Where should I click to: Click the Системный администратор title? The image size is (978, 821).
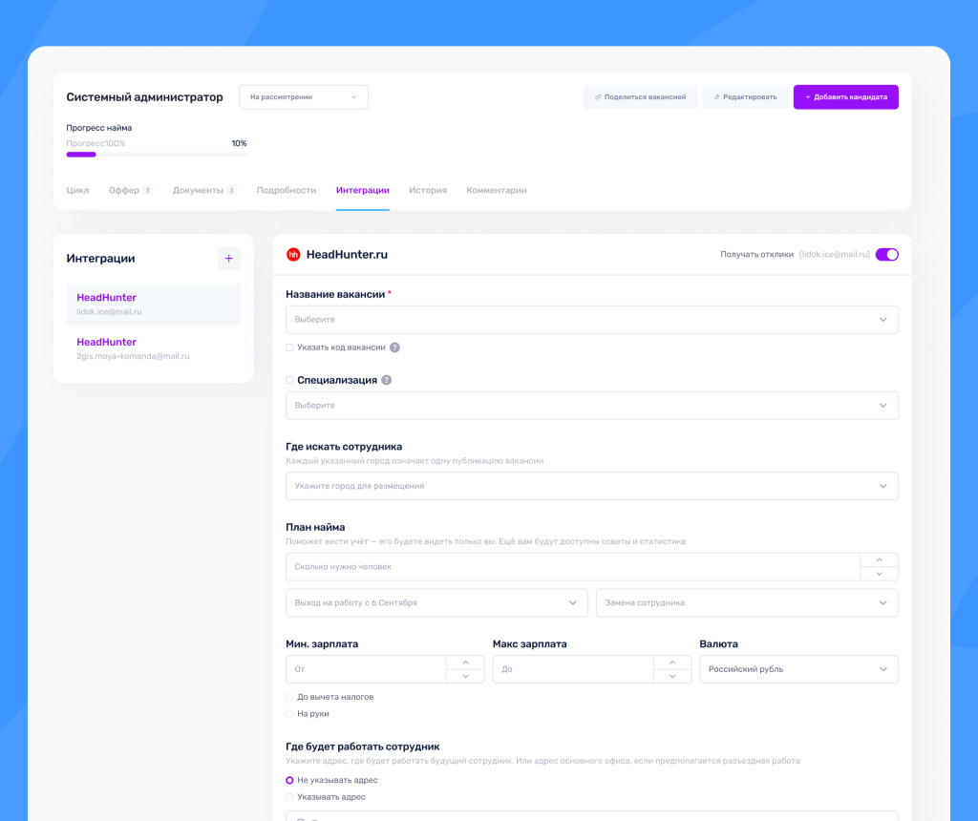click(x=145, y=97)
